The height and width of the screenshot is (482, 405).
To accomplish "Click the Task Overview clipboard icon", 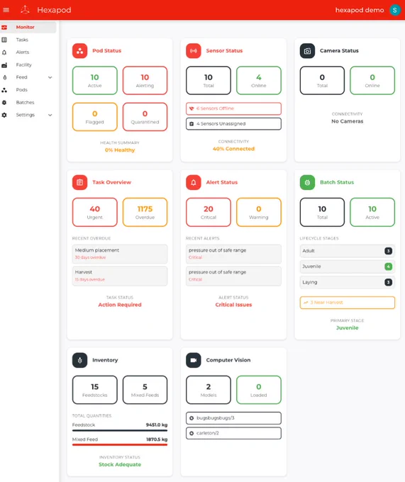I will 80,182.
